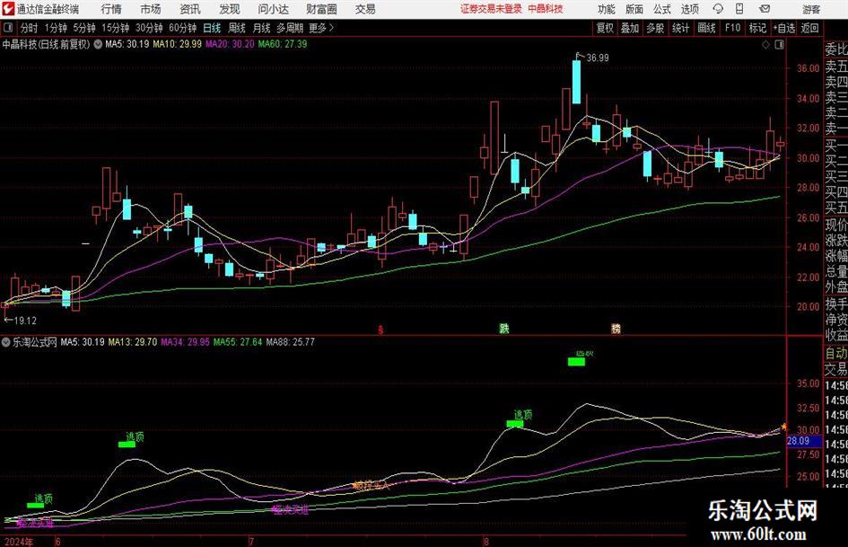The image size is (848, 547).
Task: Click the 返回 back button
Action: tap(809, 28)
